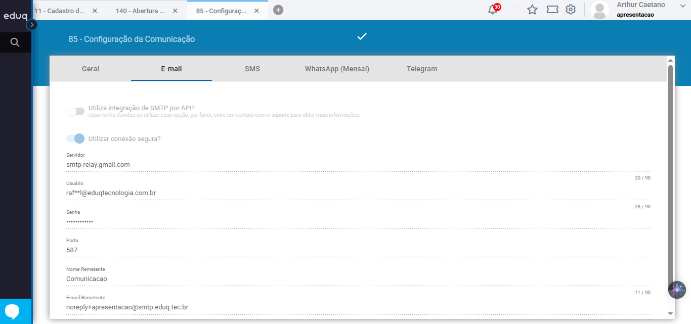Switch to the '140 - Abertura ...' tab

coord(141,10)
